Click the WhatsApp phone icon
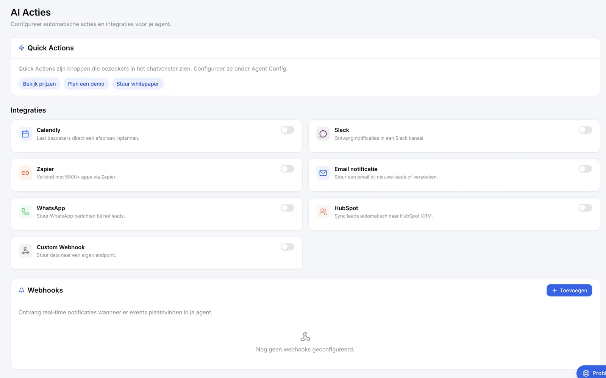The image size is (606, 378). point(25,212)
